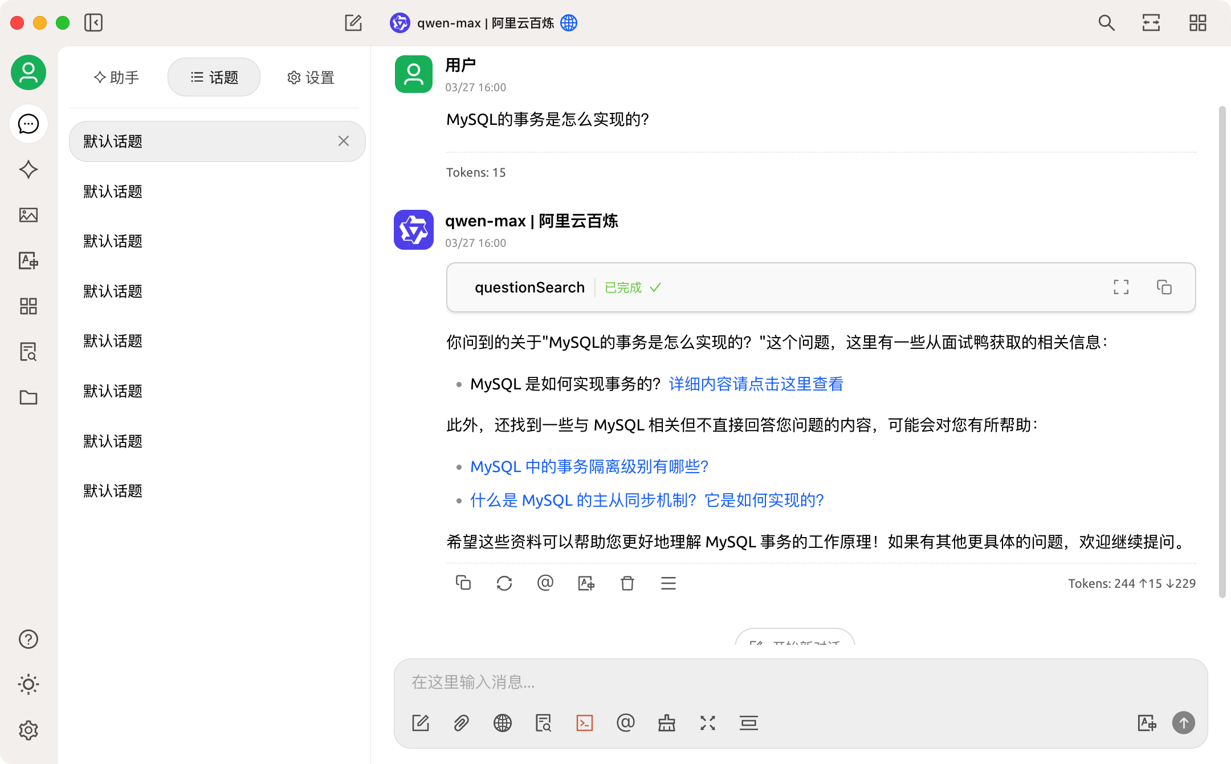The height and width of the screenshot is (764, 1231).
Task: Toggle the light theme sun icon
Action: coord(28,684)
